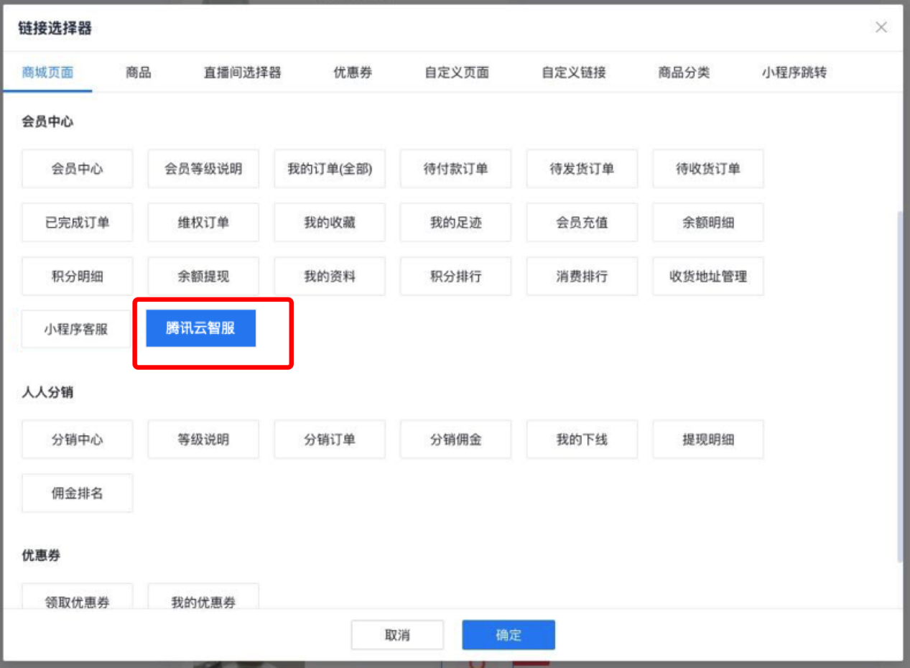910x668 pixels.
Task: Select the 积分明细 option
Action: pos(77,277)
